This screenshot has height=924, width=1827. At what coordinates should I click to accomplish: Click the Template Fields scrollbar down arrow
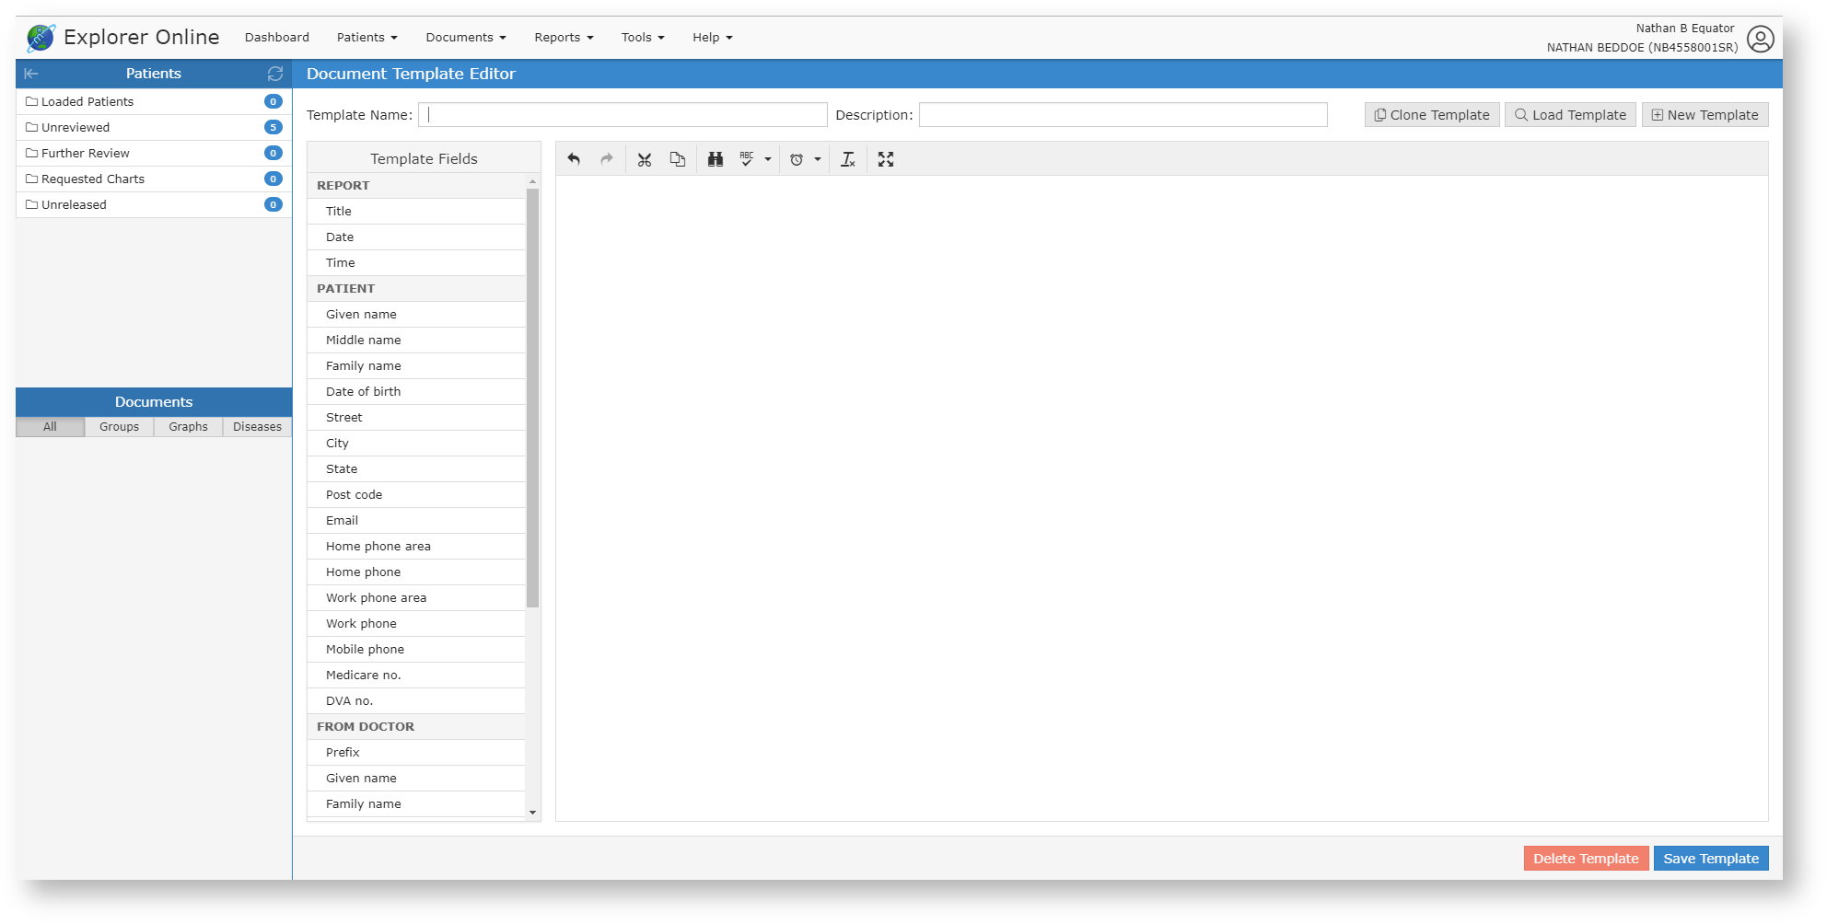532,813
